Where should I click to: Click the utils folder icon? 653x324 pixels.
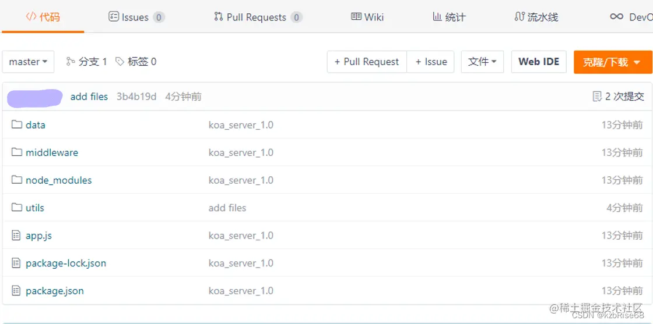point(17,207)
